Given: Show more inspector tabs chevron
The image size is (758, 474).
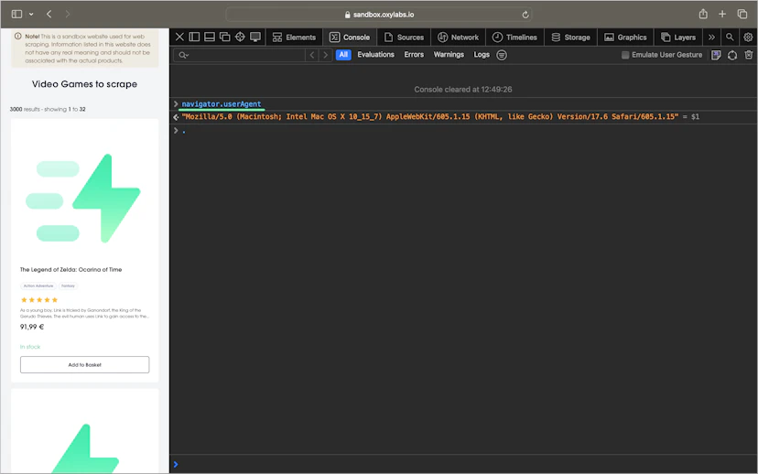Looking at the screenshot, I should pyautogui.click(x=711, y=38).
